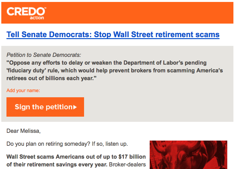236x169 pixels.
Task: Click the "Broker-dealers" text in paragraph
Action: [x=127, y=164]
